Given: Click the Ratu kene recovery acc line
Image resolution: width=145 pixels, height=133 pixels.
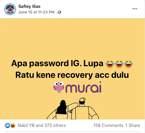Looking at the screenshot, I should click(x=72, y=75).
